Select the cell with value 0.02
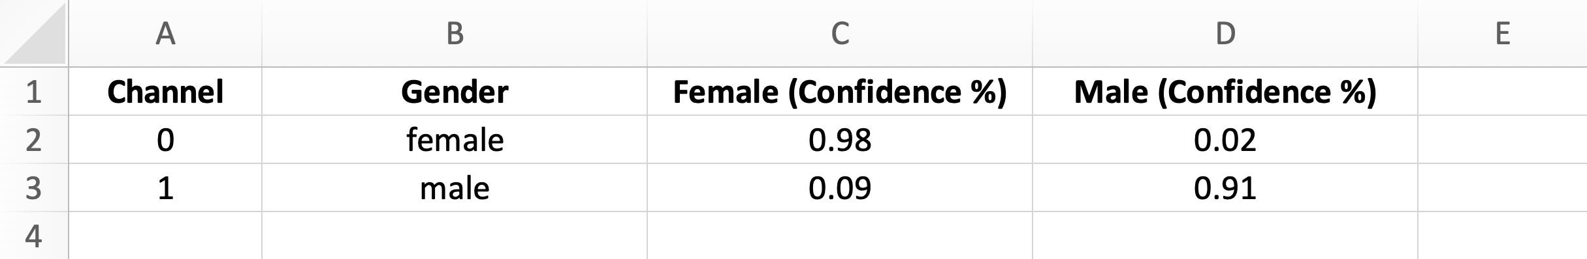Viewport: 1587px width, 259px height. click(1225, 140)
